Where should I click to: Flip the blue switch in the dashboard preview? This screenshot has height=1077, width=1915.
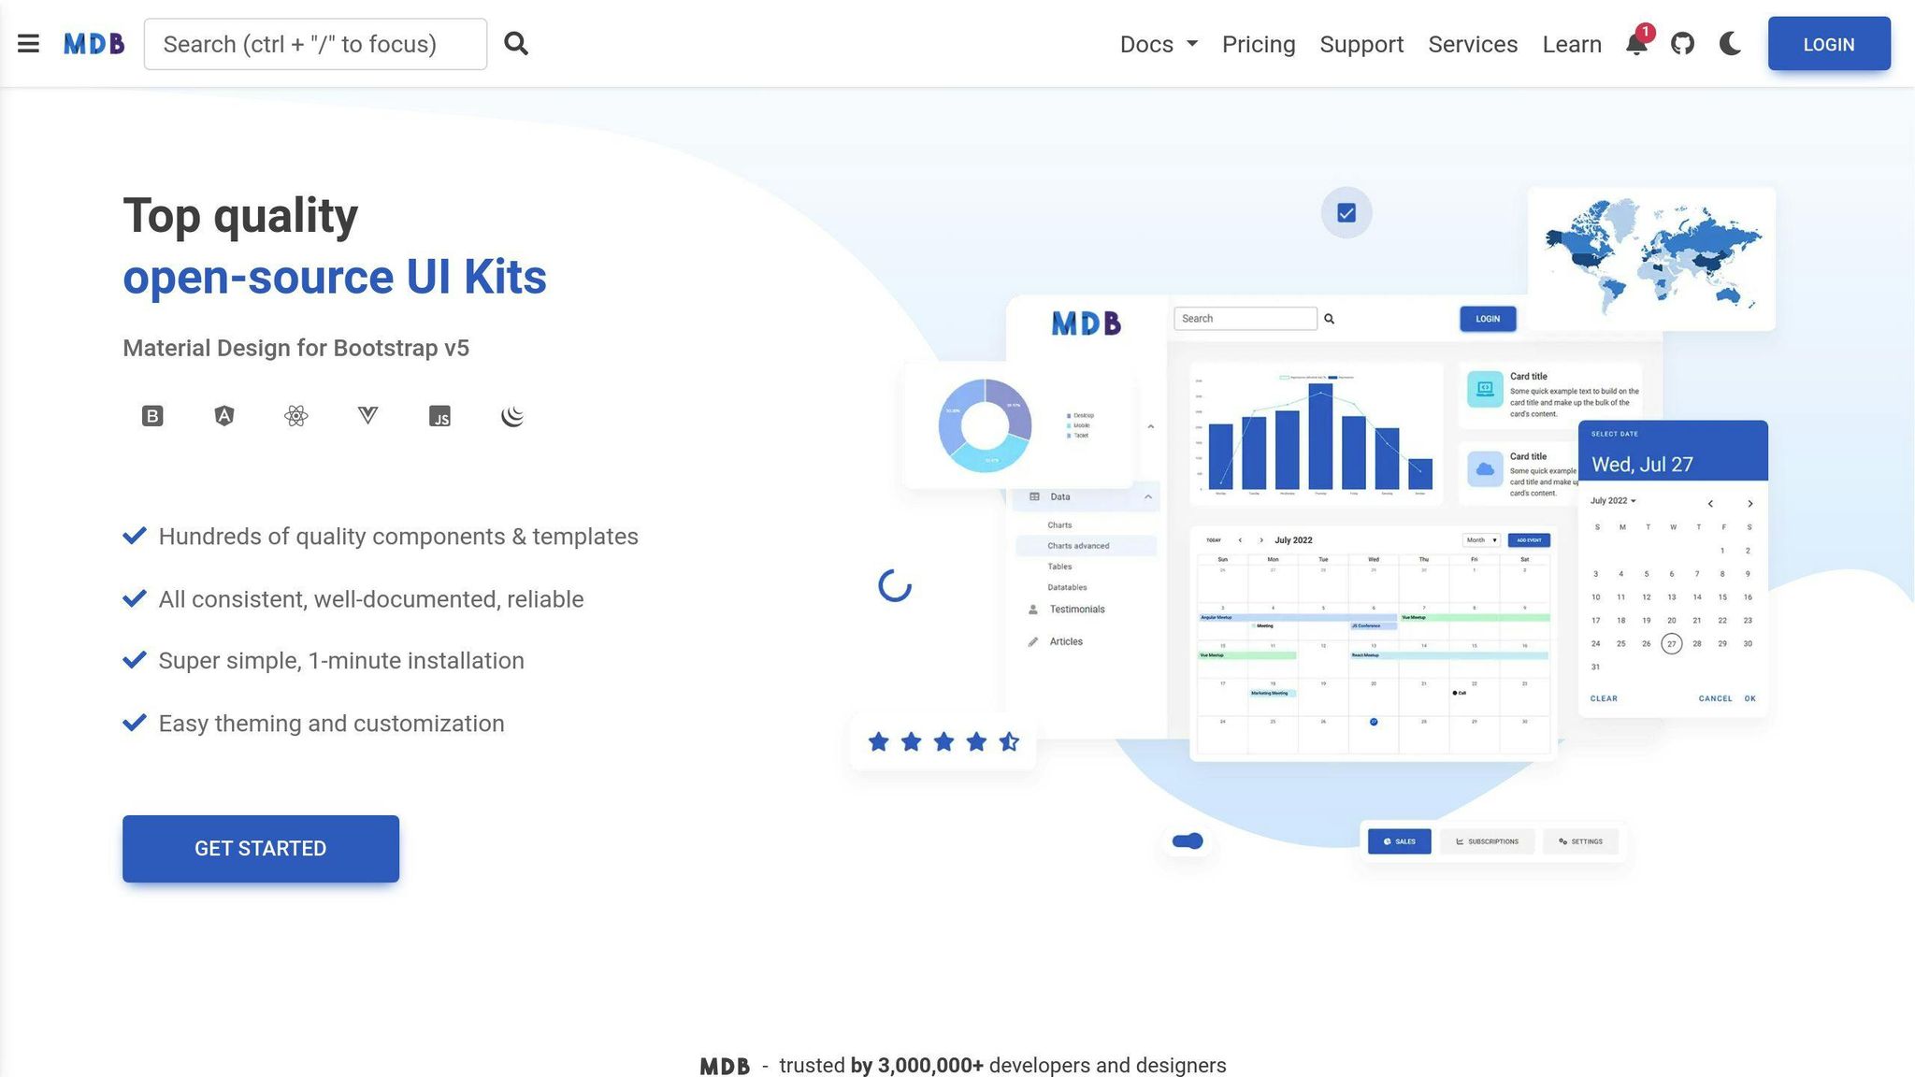pos(1186,840)
